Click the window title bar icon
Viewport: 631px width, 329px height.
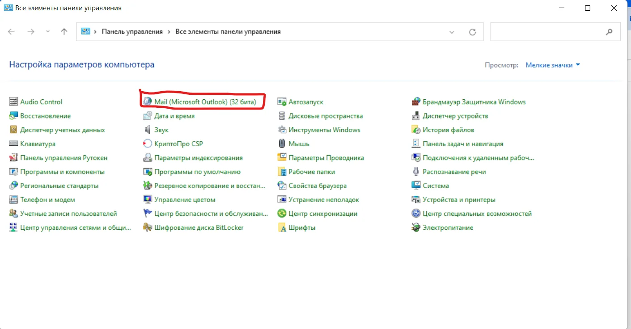pyautogui.click(x=8, y=8)
